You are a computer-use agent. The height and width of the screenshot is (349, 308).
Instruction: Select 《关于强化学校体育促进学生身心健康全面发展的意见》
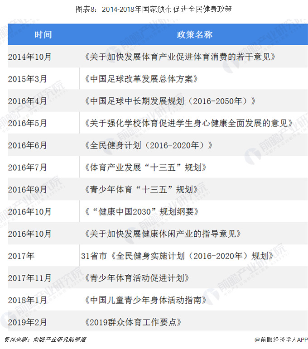[189, 123]
